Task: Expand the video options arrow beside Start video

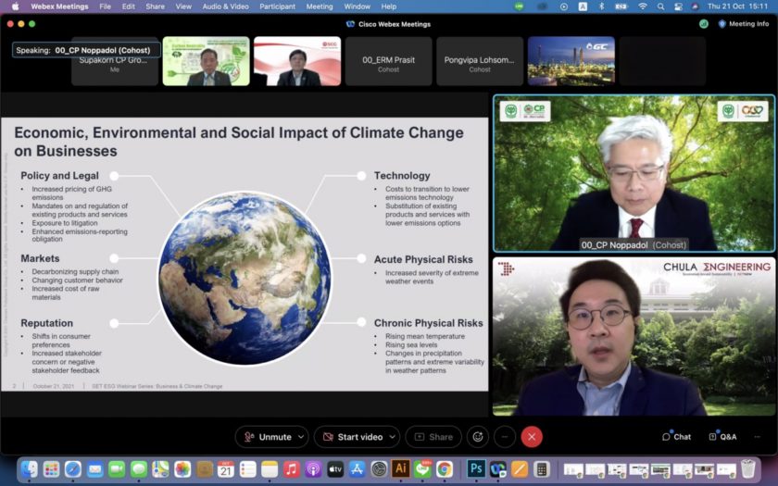Action: tap(394, 437)
